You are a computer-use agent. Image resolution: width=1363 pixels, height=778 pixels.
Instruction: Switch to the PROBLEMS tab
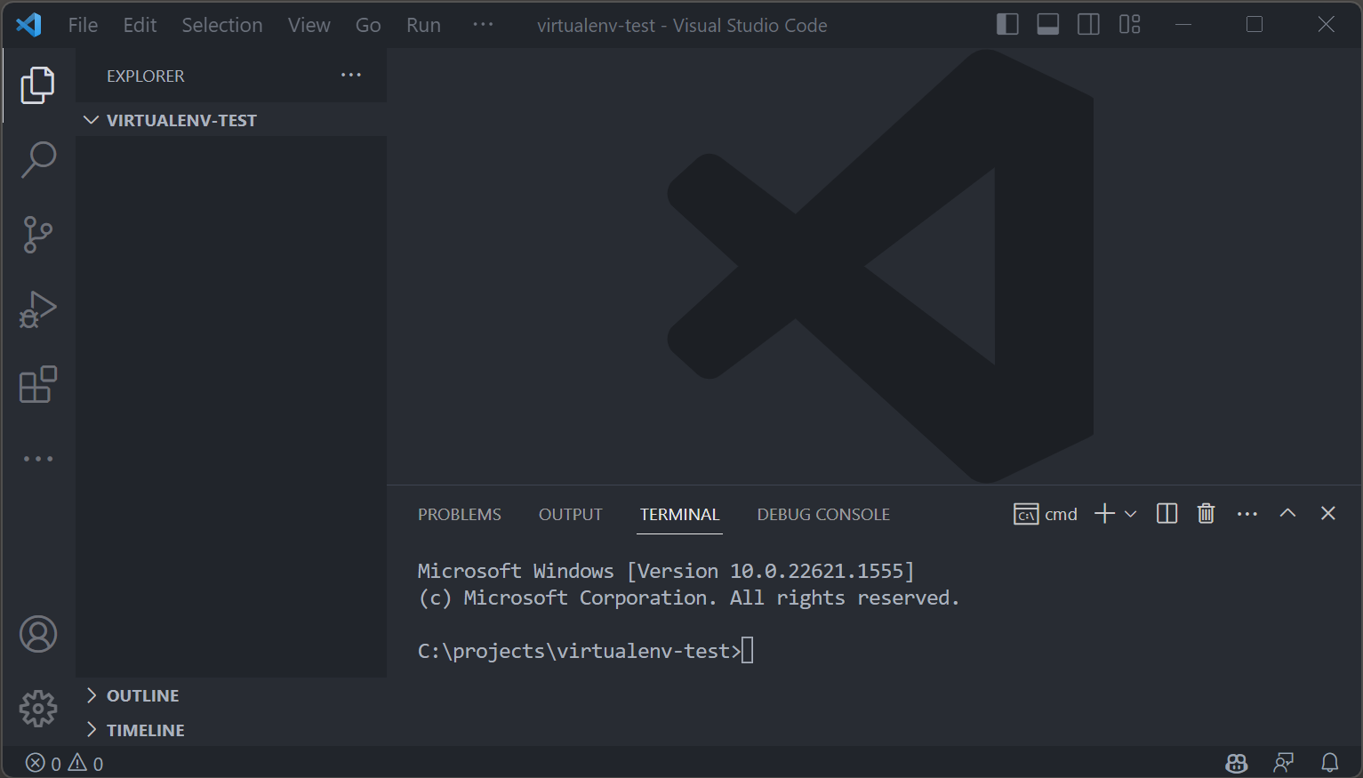459,515
